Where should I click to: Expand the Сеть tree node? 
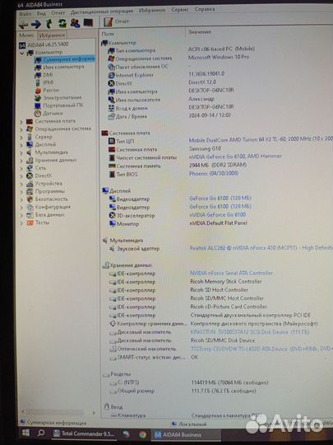pos(21,168)
